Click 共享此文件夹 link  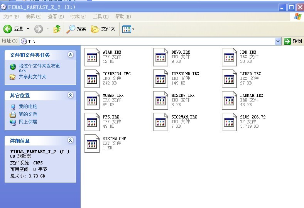(x=32, y=77)
